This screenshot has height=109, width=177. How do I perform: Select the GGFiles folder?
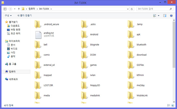[x=136, y=65]
